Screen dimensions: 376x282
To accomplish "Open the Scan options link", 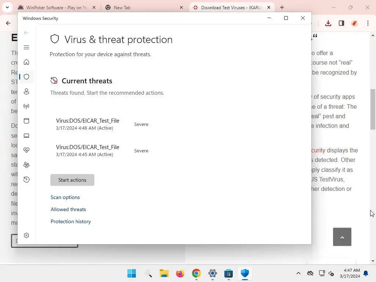I will pyautogui.click(x=65, y=197).
